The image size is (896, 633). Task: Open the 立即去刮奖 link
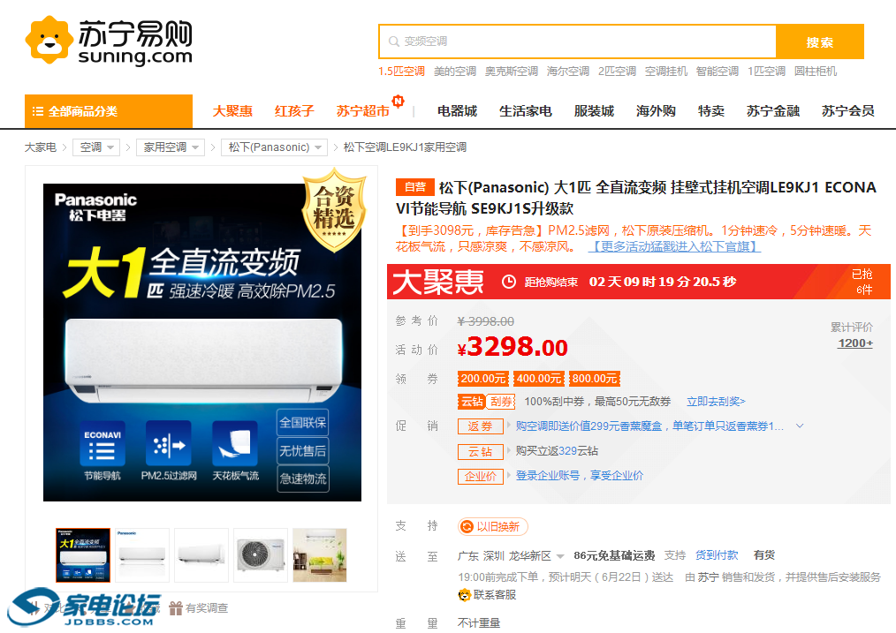[x=715, y=402]
